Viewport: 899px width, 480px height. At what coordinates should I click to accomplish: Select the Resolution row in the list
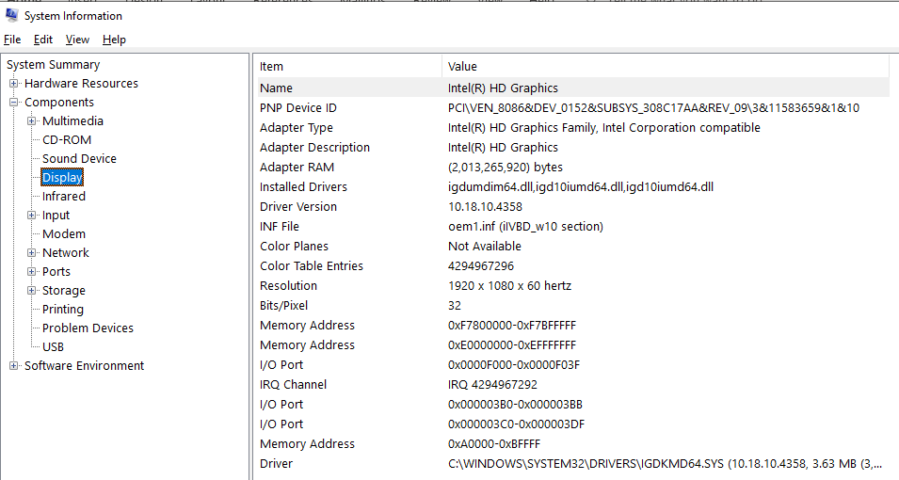pos(573,285)
